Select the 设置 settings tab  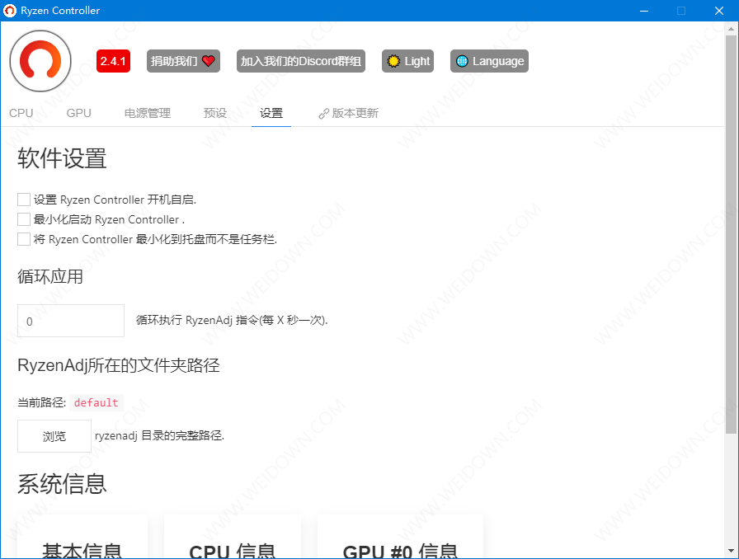[271, 113]
